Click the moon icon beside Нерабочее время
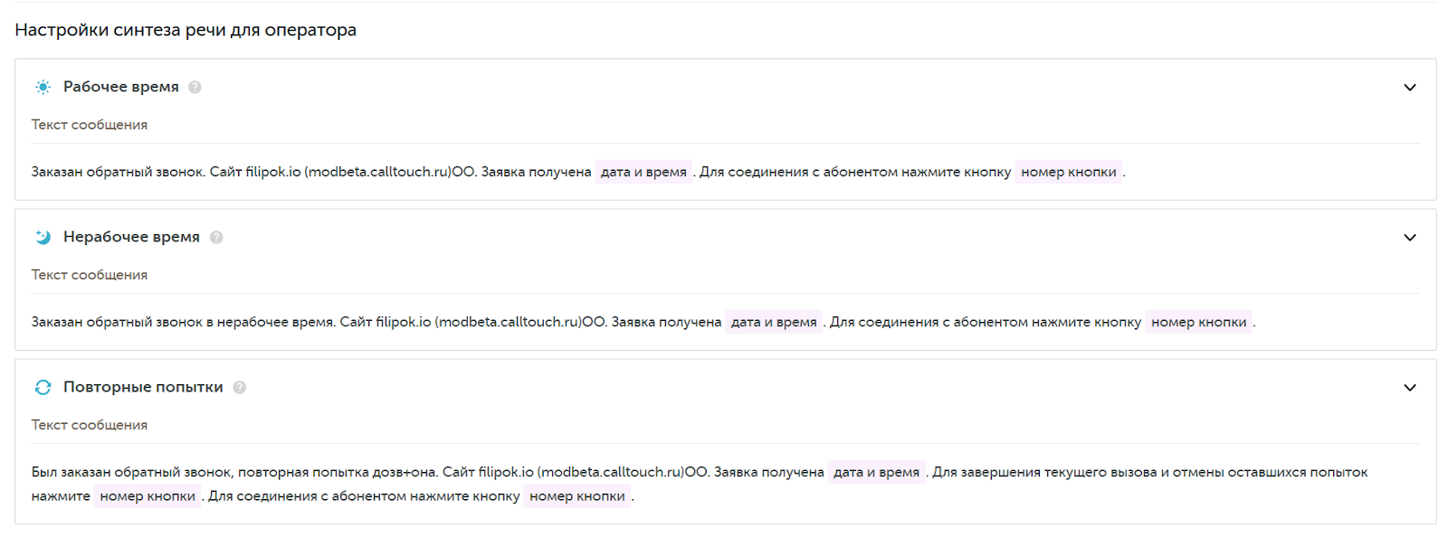1448x547 pixels. click(x=43, y=237)
